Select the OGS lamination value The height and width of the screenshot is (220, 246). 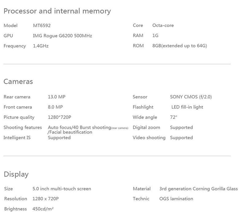coord(176,199)
